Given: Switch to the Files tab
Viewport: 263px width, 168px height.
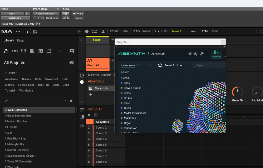Looking at the screenshot, I should pos(20,40).
